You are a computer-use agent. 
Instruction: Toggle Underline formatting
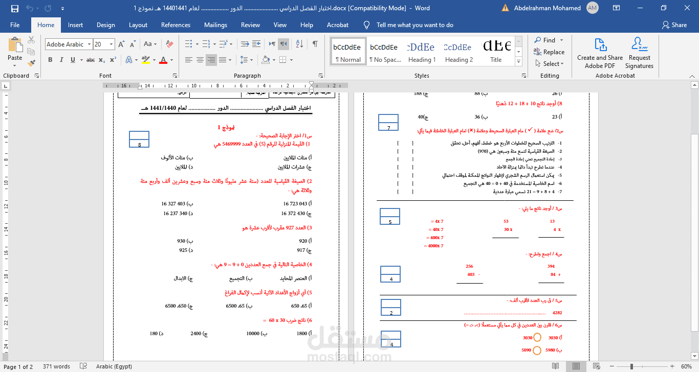click(x=73, y=60)
